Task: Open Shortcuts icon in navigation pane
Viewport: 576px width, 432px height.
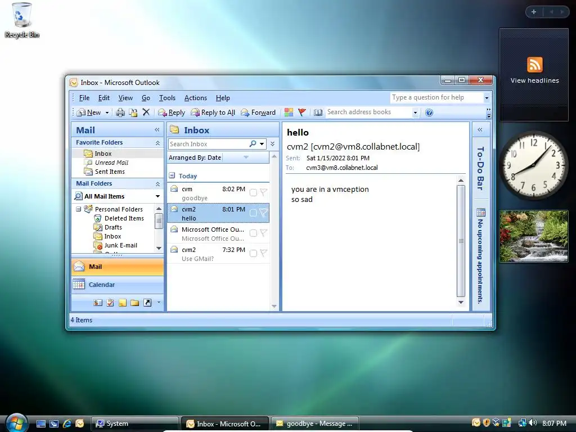Action: (147, 303)
